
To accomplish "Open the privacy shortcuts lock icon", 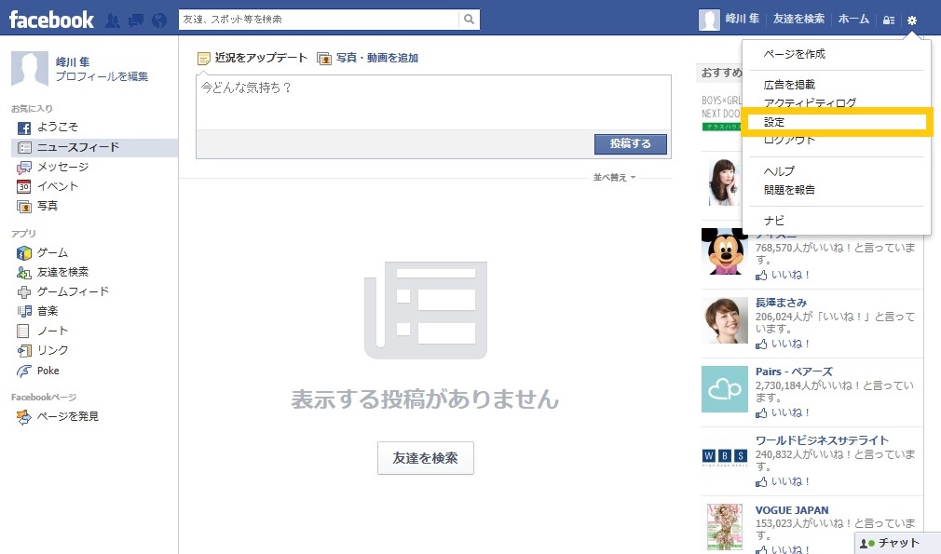I will pos(889,20).
